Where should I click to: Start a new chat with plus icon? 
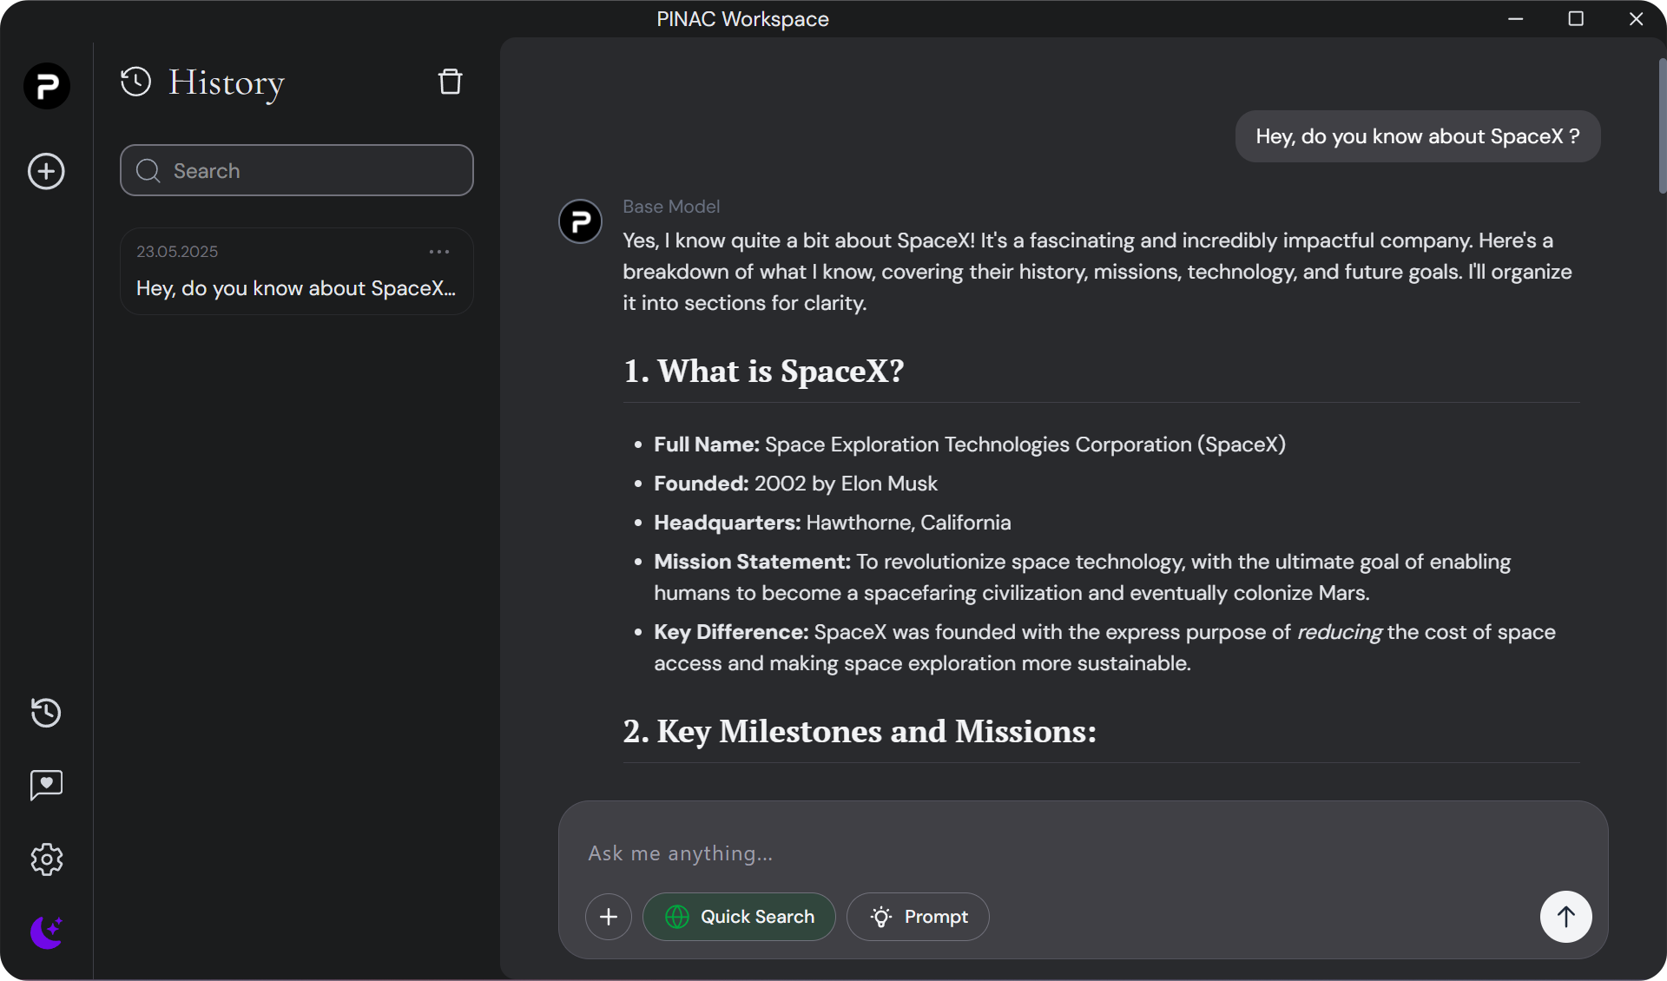[x=47, y=171]
